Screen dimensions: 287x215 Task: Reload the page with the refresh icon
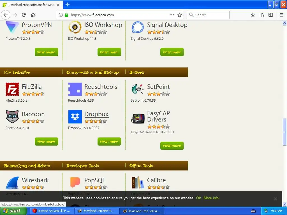[24, 15]
